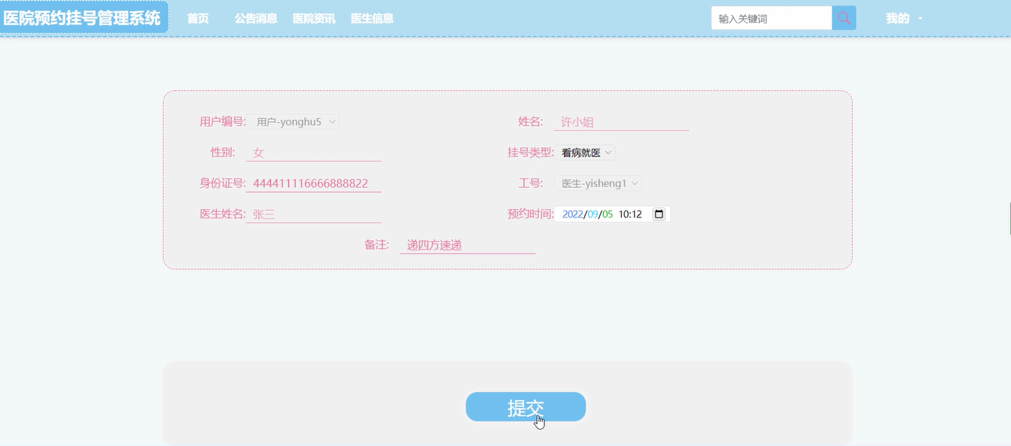Submit the form with 提交 button
Image resolution: width=1011 pixels, height=446 pixels.
point(525,407)
